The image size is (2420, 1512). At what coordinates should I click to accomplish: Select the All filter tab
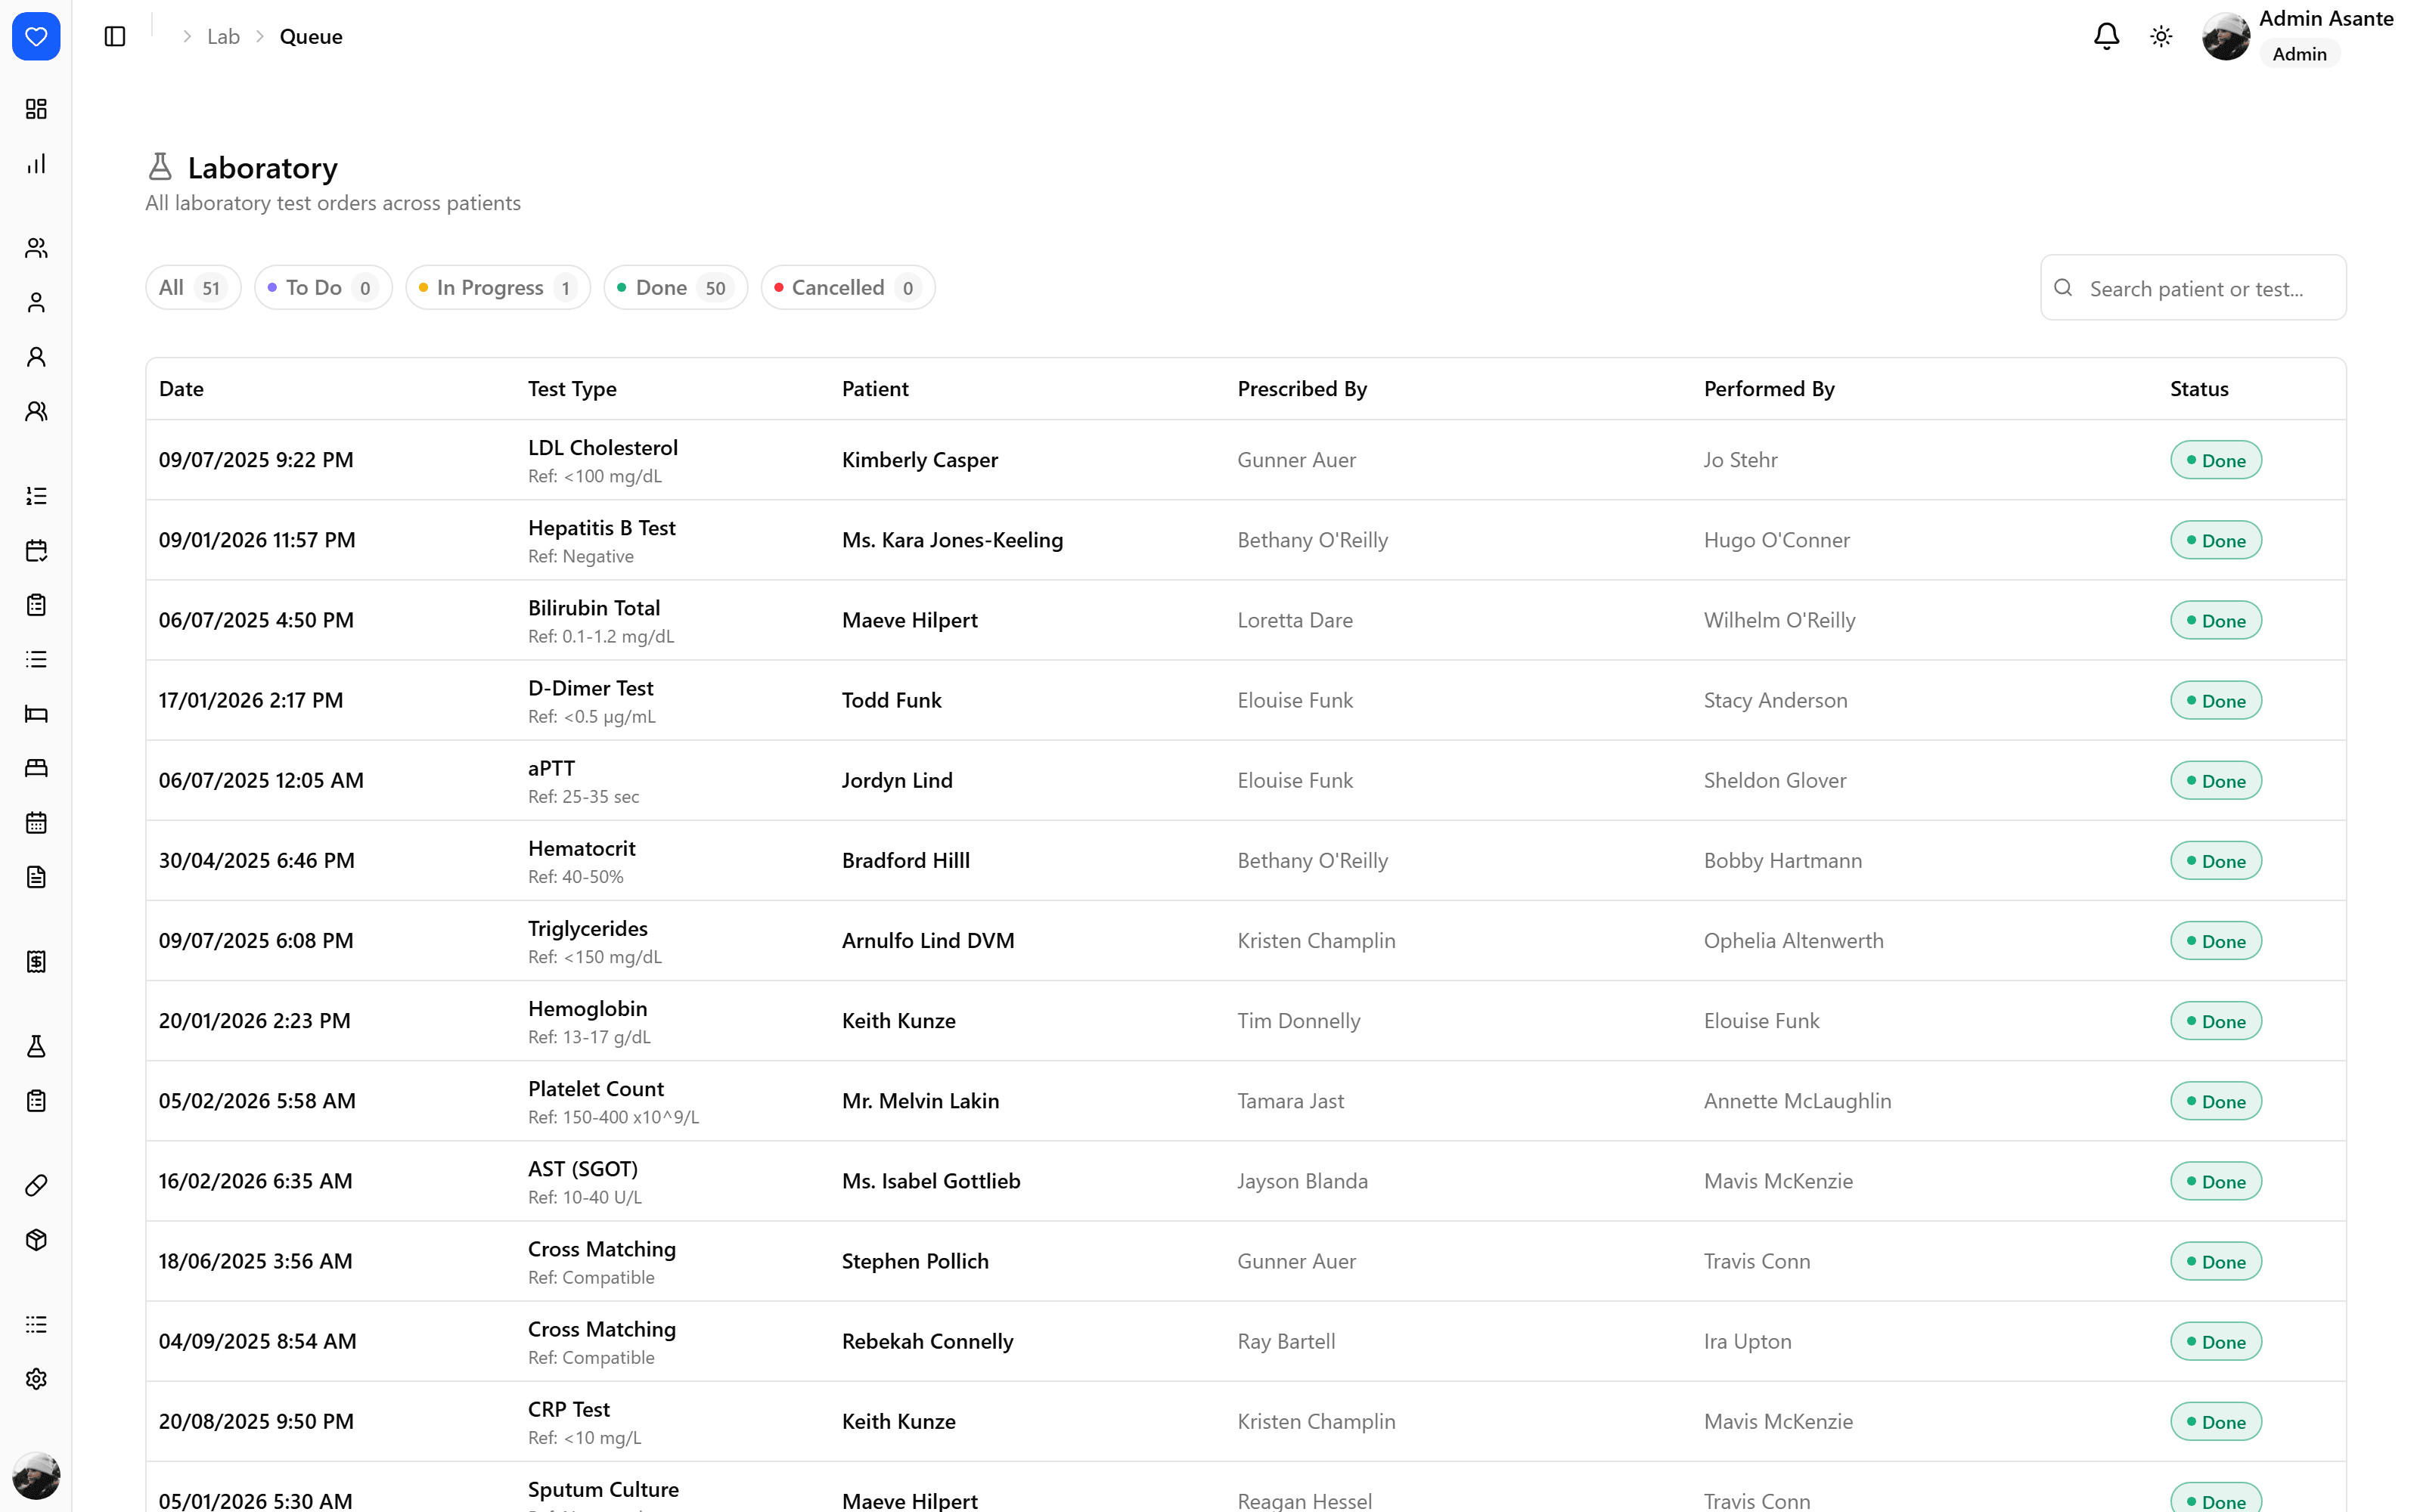[x=193, y=288]
